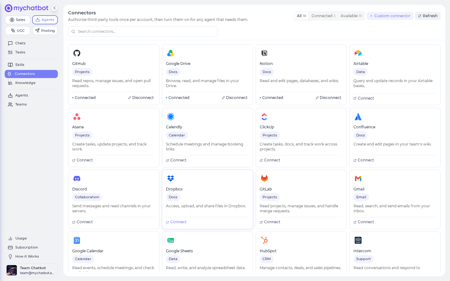Switch to Posting mode

point(45,31)
